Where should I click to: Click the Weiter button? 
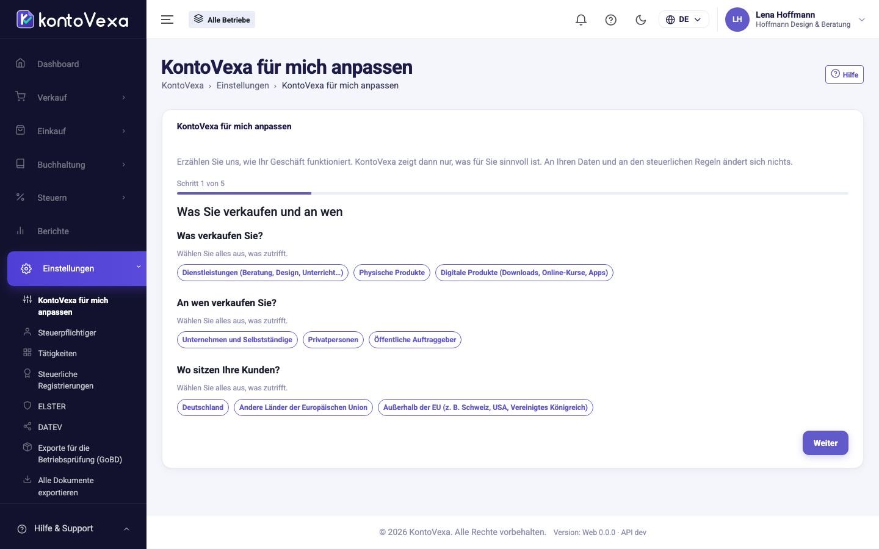click(825, 443)
